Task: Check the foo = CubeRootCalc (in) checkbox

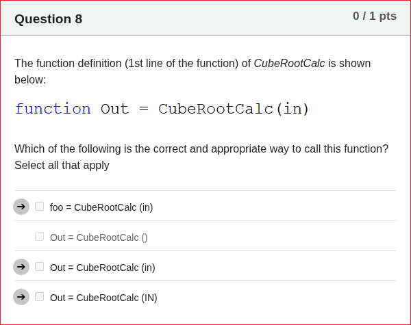Action: 40,206
